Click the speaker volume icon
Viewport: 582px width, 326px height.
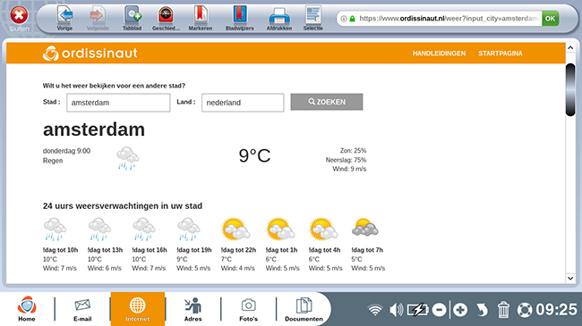[396, 310]
